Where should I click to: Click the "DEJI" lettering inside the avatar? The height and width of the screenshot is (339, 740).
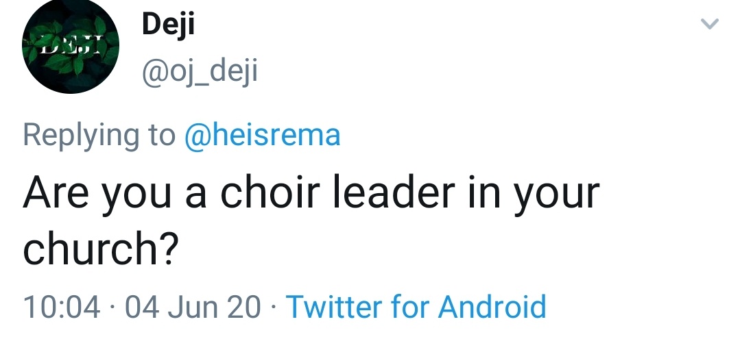[x=71, y=48]
